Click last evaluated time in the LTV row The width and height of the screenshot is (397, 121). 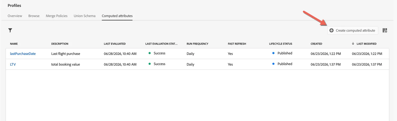(120, 64)
